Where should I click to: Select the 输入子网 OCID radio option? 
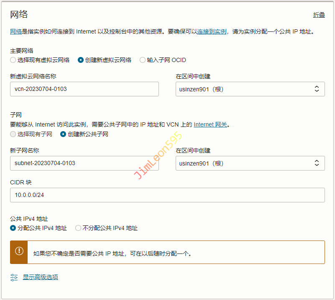pyautogui.click(x=143, y=60)
